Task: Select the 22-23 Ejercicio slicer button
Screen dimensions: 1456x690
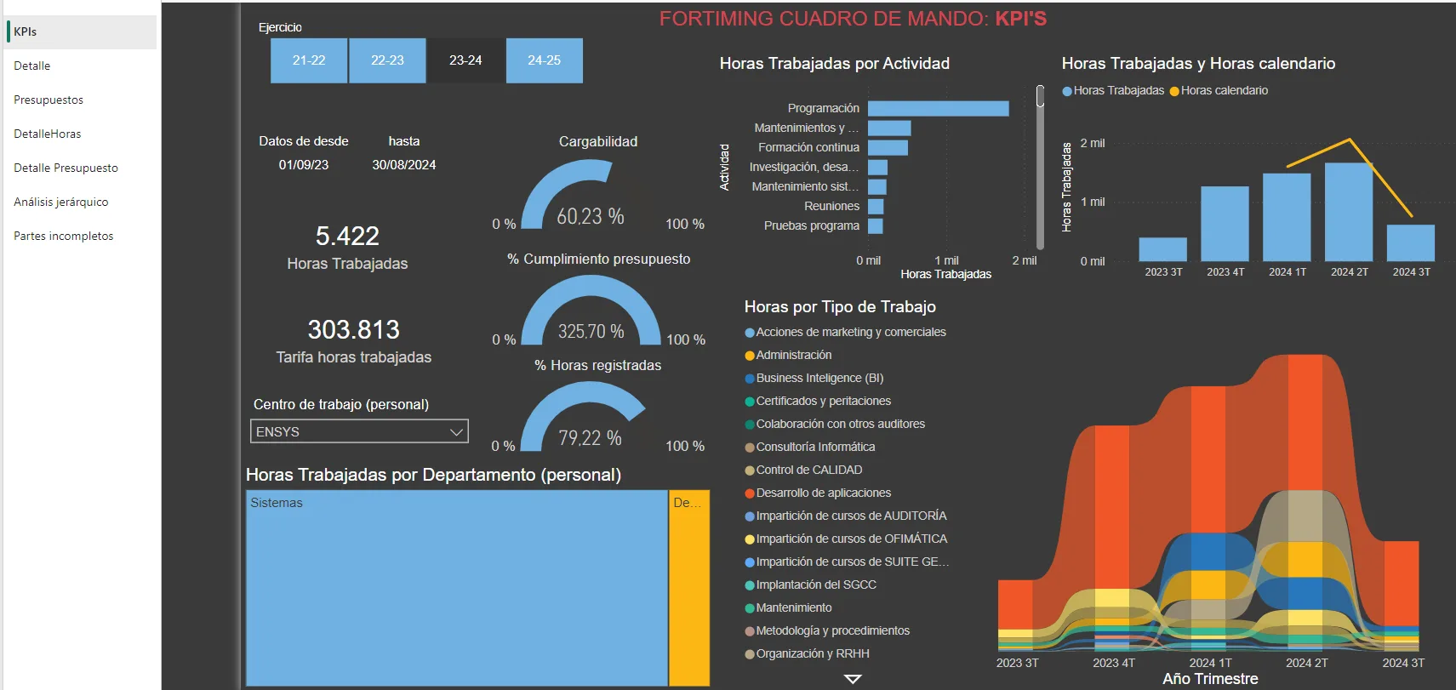Action: (x=387, y=60)
